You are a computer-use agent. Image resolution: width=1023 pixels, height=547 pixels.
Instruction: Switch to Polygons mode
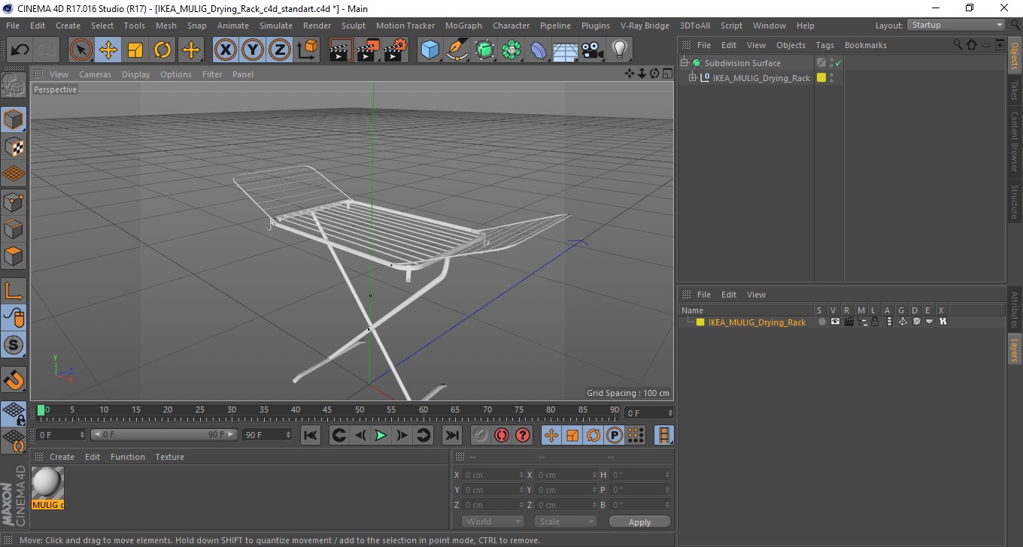click(14, 255)
